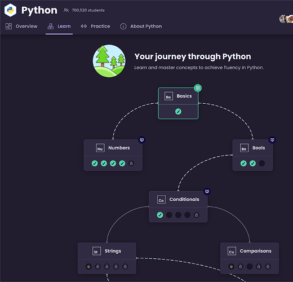Click the book badge on Conditionals node

pyautogui.click(x=207, y=191)
